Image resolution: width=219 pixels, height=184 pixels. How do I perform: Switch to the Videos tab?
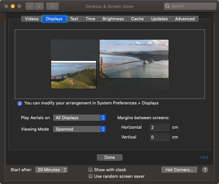[31, 19]
